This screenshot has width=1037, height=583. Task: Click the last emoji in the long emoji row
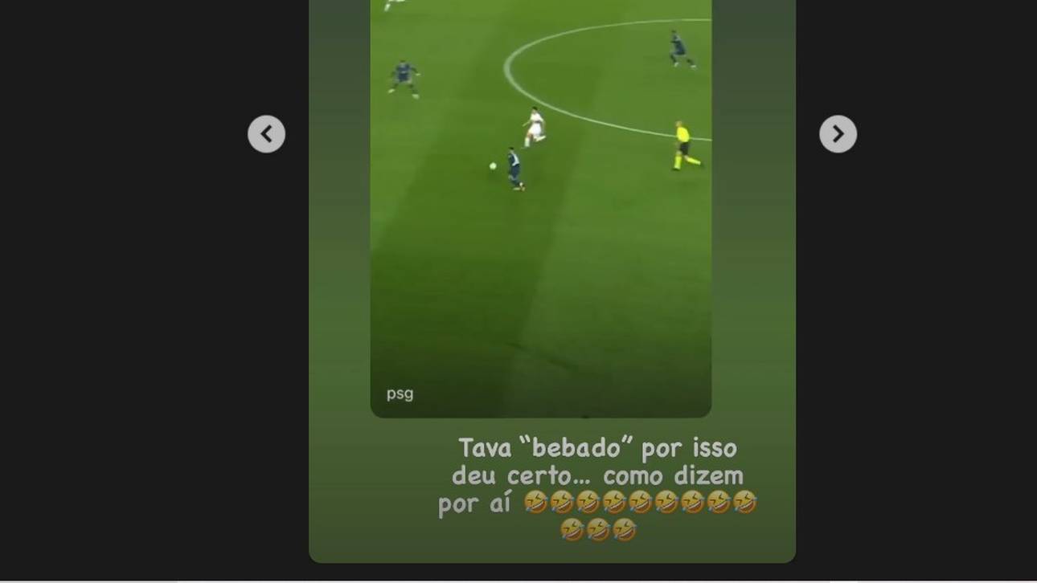pyautogui.click(x=744, y=503)
